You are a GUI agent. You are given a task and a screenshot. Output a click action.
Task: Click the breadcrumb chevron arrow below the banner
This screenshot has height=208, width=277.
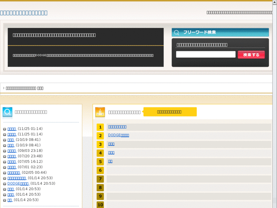pos(3,88)
